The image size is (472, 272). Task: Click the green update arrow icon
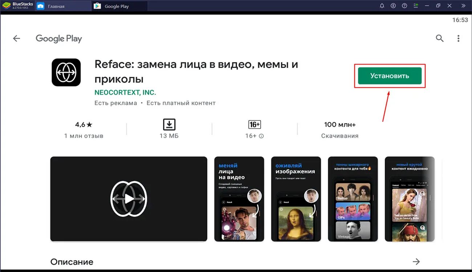(x=416, y=6)
